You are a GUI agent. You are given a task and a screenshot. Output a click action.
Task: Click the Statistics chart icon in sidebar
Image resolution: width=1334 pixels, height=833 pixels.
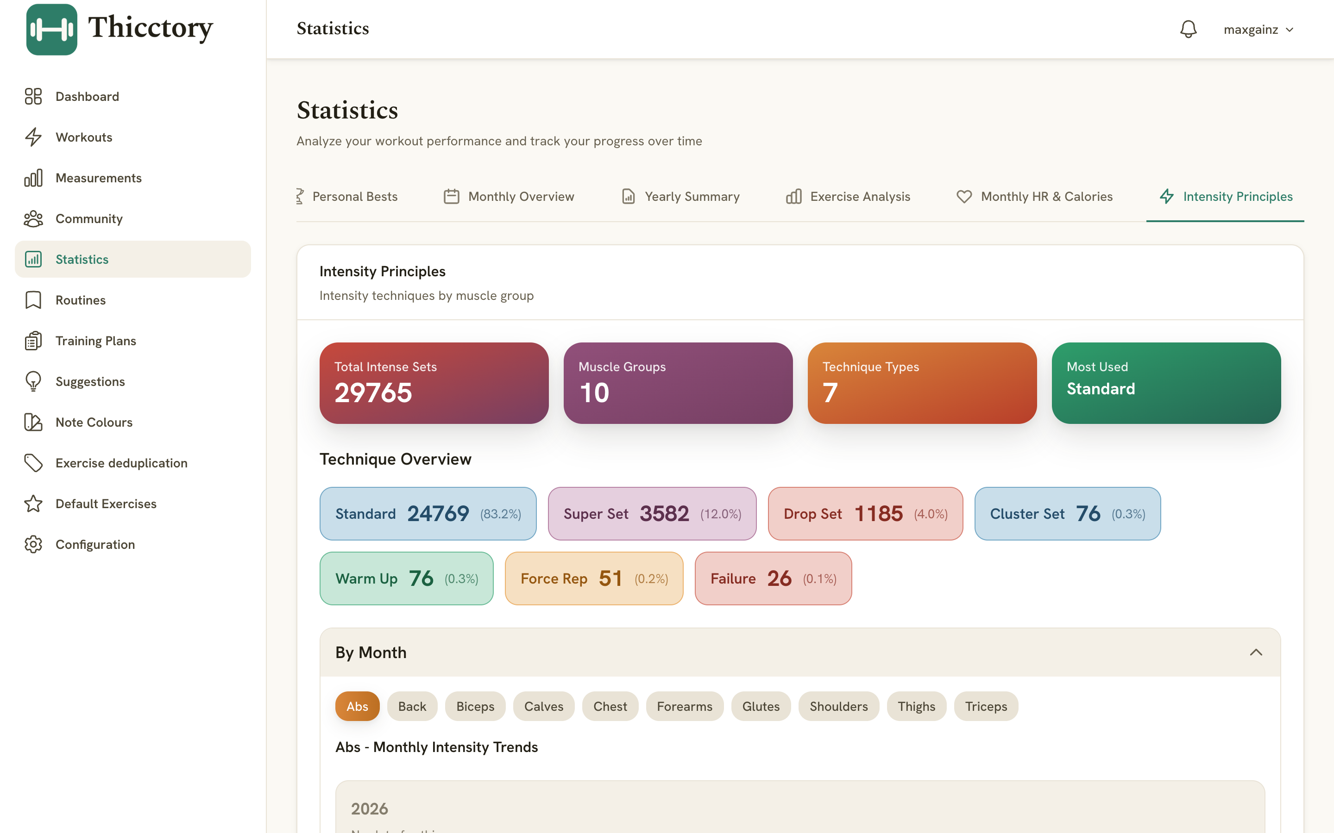point(33,260)
